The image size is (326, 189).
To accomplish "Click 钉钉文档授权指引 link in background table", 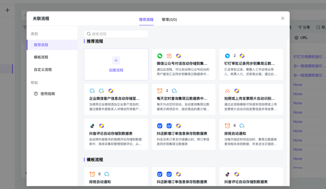I will click(x=308, y=57).
